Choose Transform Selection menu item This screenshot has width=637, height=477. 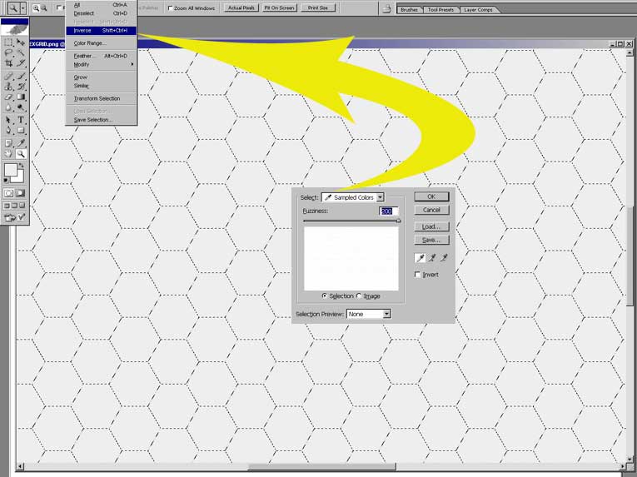coord(101,99)
